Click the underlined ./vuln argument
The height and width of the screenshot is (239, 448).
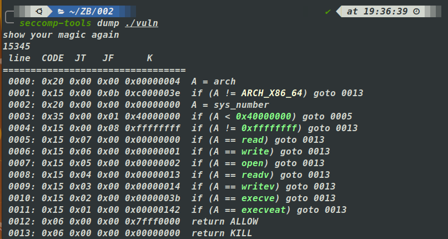click(x=135, y=23)
